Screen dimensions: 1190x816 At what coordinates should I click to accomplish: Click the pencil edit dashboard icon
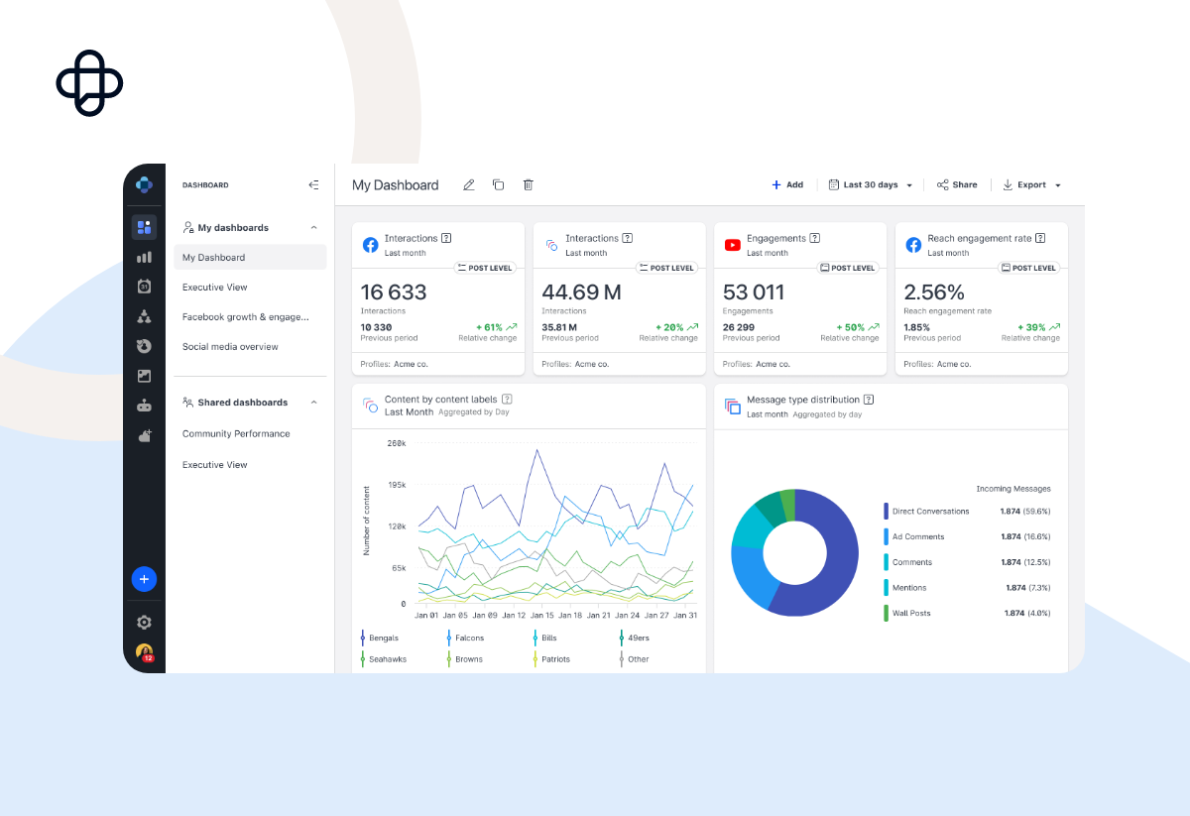pos(469,185)
